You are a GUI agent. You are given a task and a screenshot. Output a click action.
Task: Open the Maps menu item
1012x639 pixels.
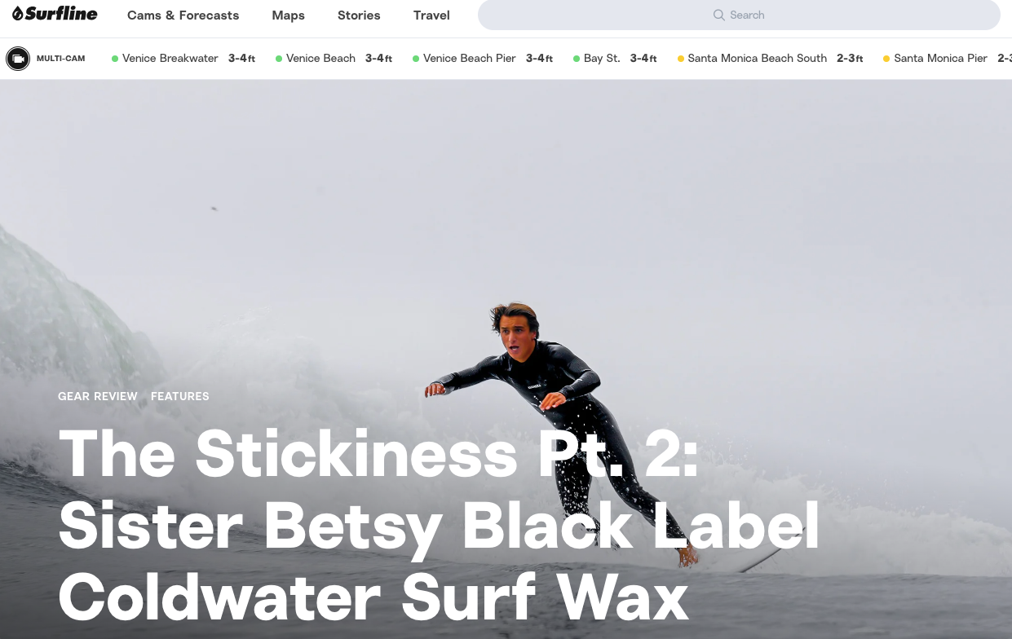pos(289,15)
